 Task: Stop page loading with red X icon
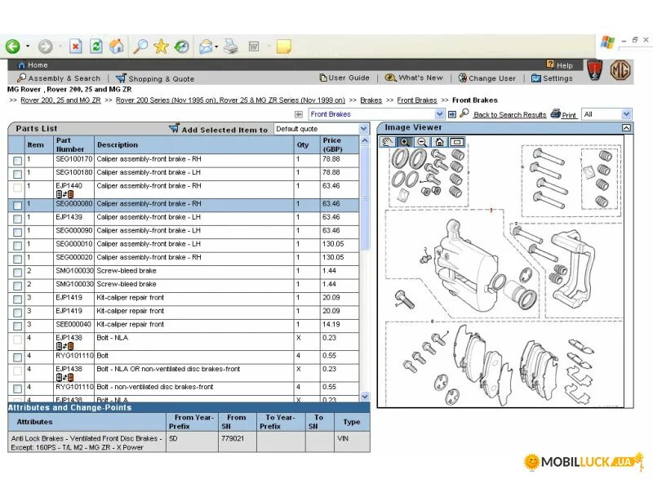[x=75, y=47]
